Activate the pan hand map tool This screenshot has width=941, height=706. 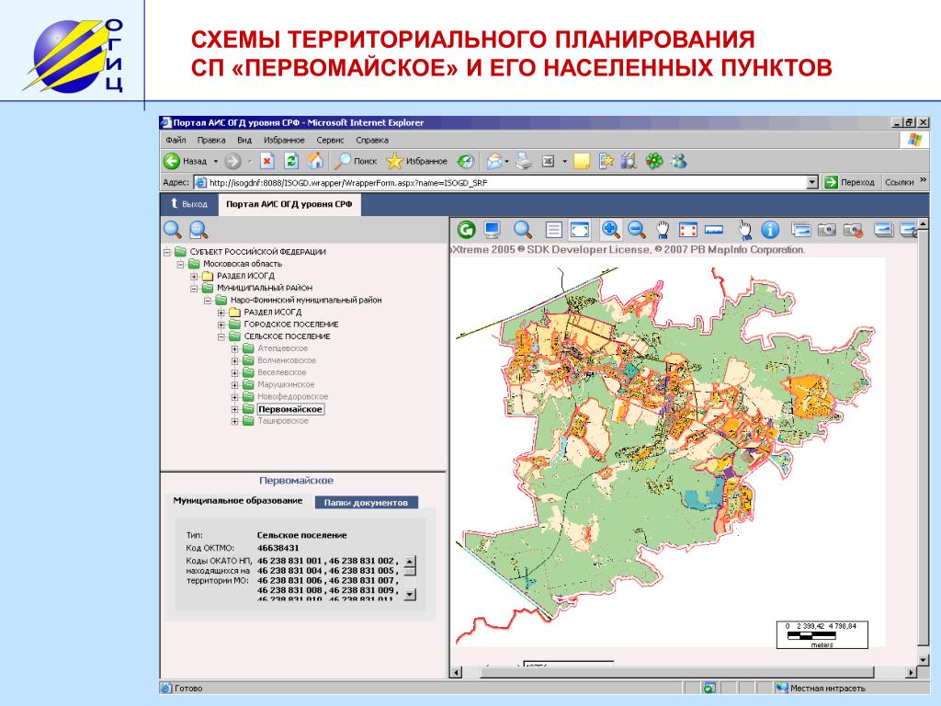pos(662,229)
